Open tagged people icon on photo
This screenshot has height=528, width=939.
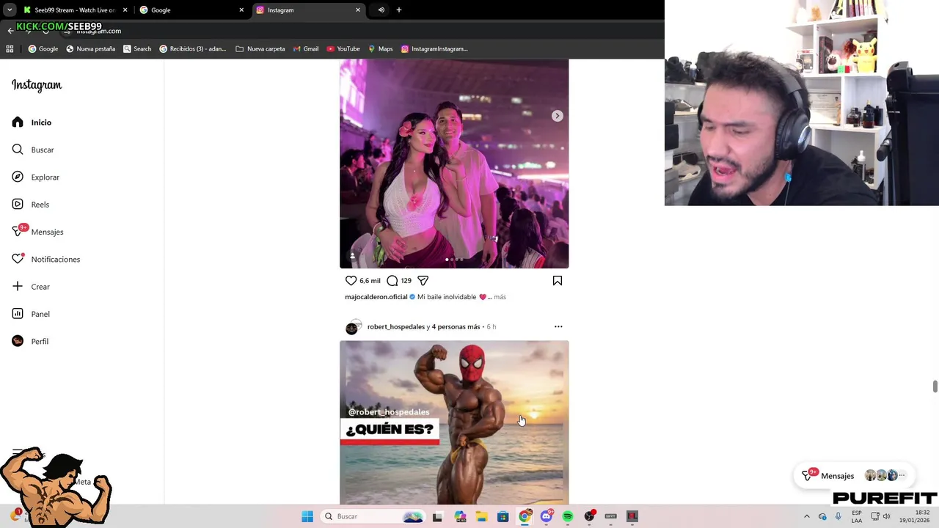[352, 256]
